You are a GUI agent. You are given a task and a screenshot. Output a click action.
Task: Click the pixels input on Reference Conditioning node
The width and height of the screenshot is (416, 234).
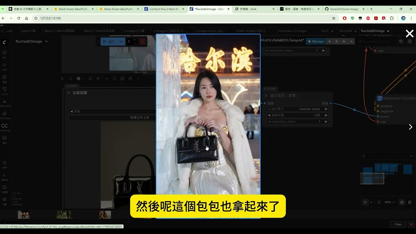pyautogui.click(x=378, y=116)
